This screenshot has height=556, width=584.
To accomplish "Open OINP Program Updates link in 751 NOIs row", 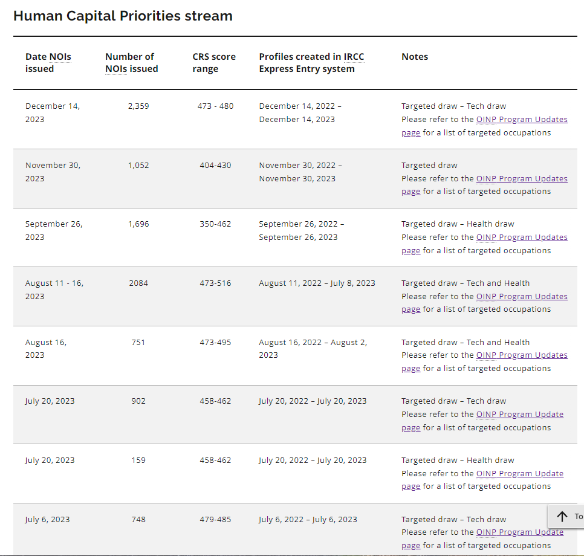I will pyautogui.click(x=521, y=355).
